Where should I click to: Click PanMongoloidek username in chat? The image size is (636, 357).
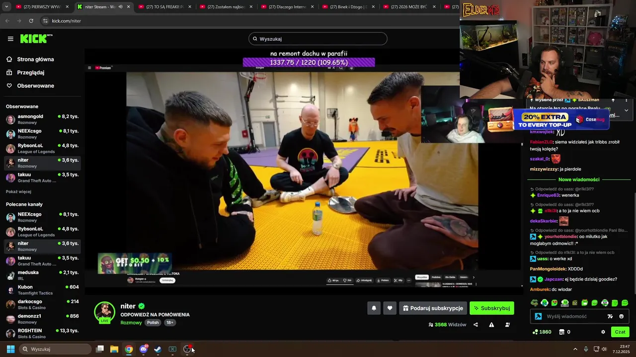(548, 269)
